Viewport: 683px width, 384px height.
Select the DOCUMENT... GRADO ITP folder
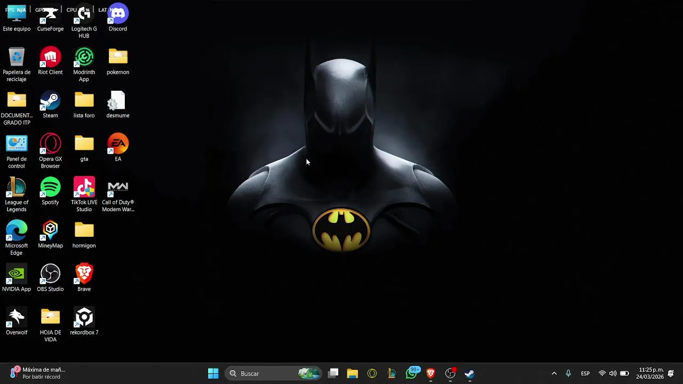click(17, 108)
